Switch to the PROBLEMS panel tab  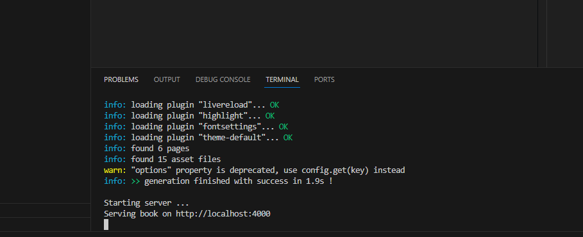pyautogui.click(x=121, y=79)
